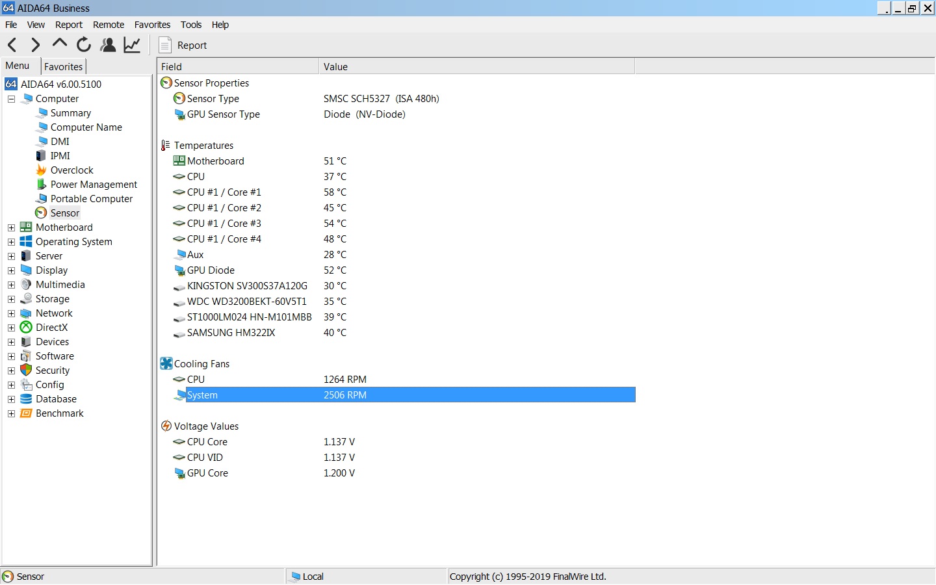Select the Config tree item
This screenshot has height=585, width=936.
coord(50,384)
